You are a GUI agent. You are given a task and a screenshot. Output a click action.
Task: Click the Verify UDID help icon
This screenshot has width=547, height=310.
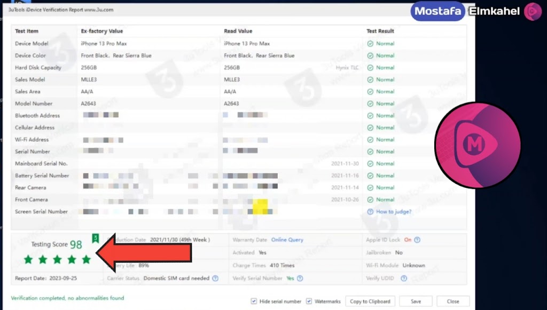coord(404,279)
